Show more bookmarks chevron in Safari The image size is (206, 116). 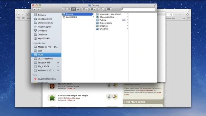point(184,19)
